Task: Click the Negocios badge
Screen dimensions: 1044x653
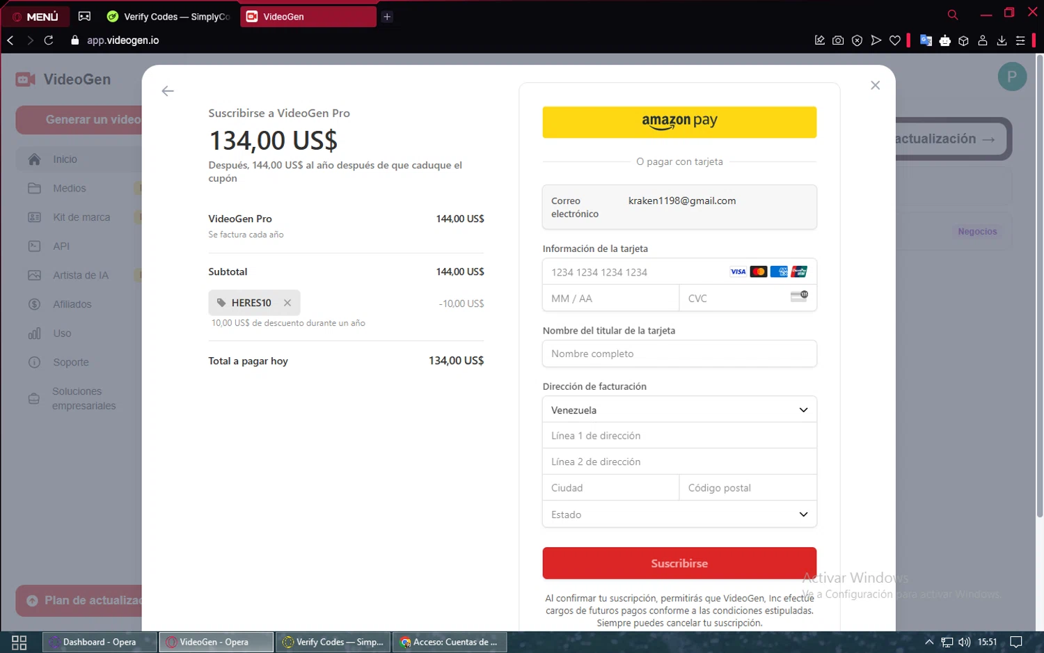Action: point(977,232)
